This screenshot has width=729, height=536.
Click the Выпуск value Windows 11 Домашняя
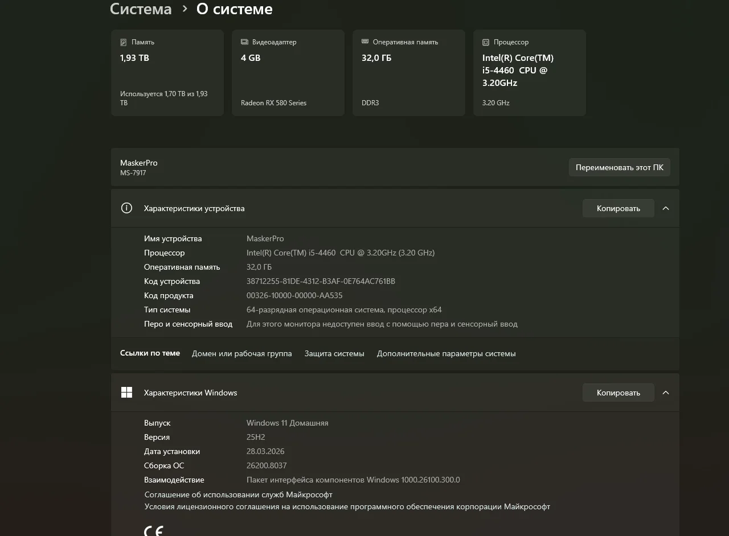point(288,423)
